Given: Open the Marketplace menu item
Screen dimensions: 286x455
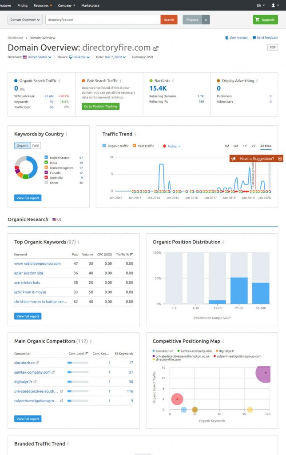Looking at the screenshot, I should click(x=90, y=5).
